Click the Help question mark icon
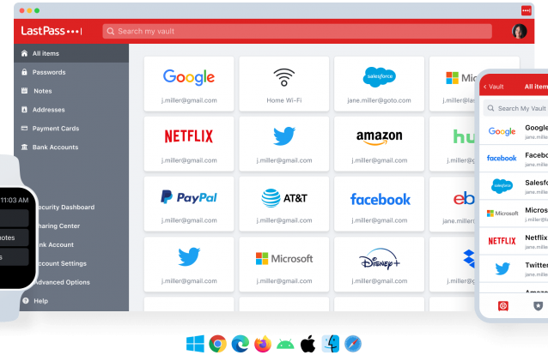 26,300
